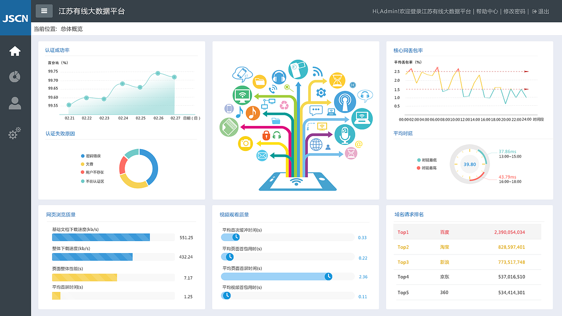This screenshot has height=316, width=562.
Task: Click the 核心网丢包率 panel title
Action: 408,50
